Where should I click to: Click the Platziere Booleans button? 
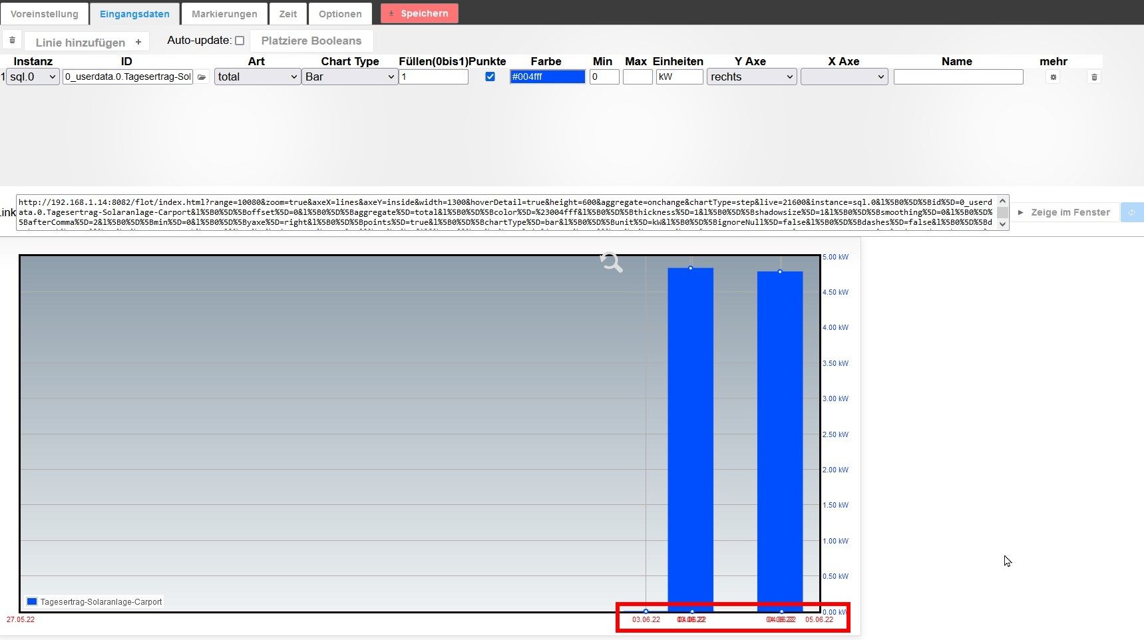click(311, 41)
